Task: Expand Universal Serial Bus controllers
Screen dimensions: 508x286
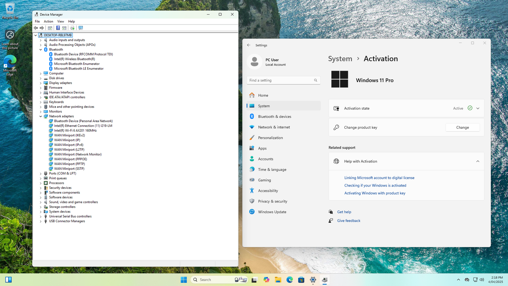Action: tap(41, 216)
